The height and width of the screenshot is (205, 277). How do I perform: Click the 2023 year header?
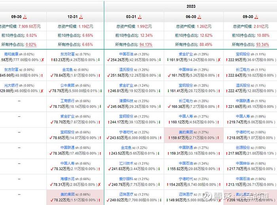(x=191, y=7)
